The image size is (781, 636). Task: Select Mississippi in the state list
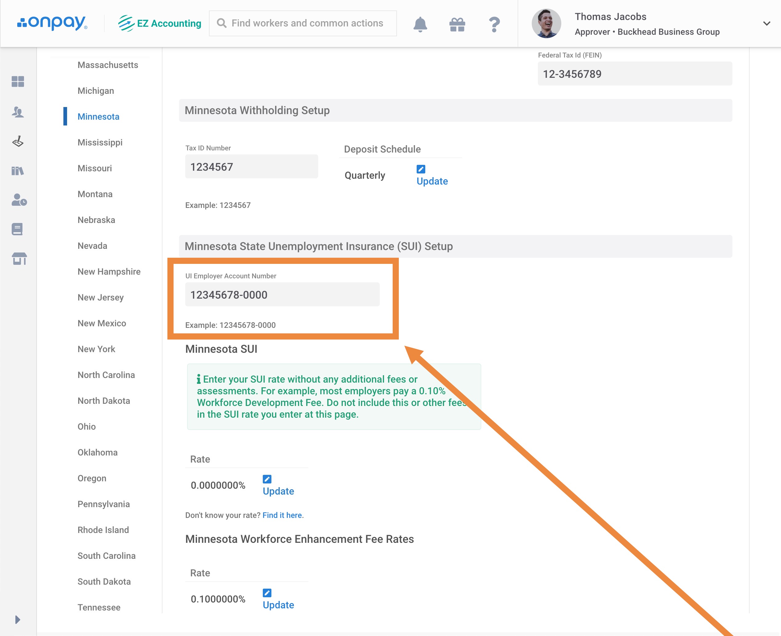(100, 142)
